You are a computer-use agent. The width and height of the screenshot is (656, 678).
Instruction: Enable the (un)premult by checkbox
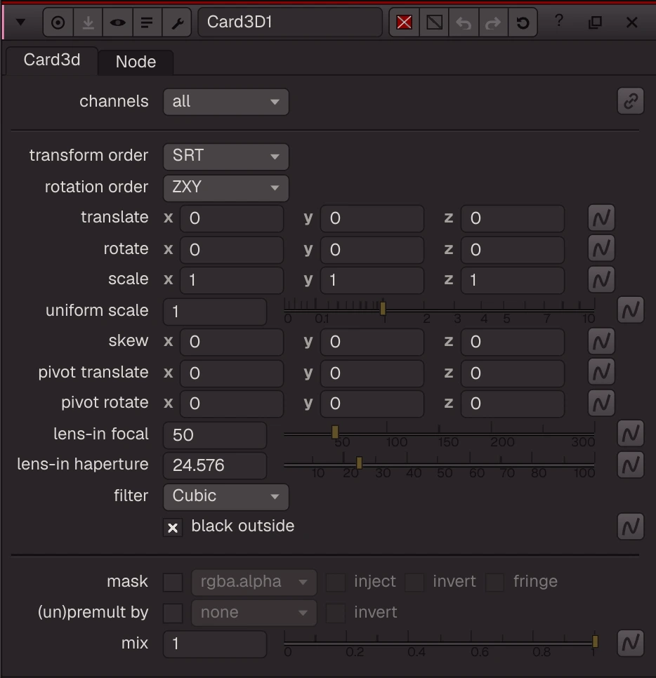click(x=173, y=613)
